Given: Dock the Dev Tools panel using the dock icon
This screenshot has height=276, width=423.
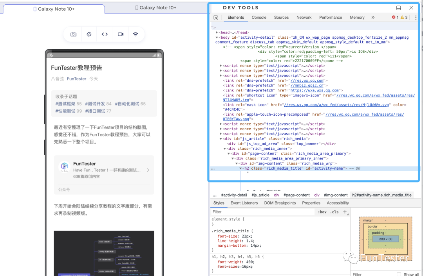Looking at the screenshot, I should [398, 8].
